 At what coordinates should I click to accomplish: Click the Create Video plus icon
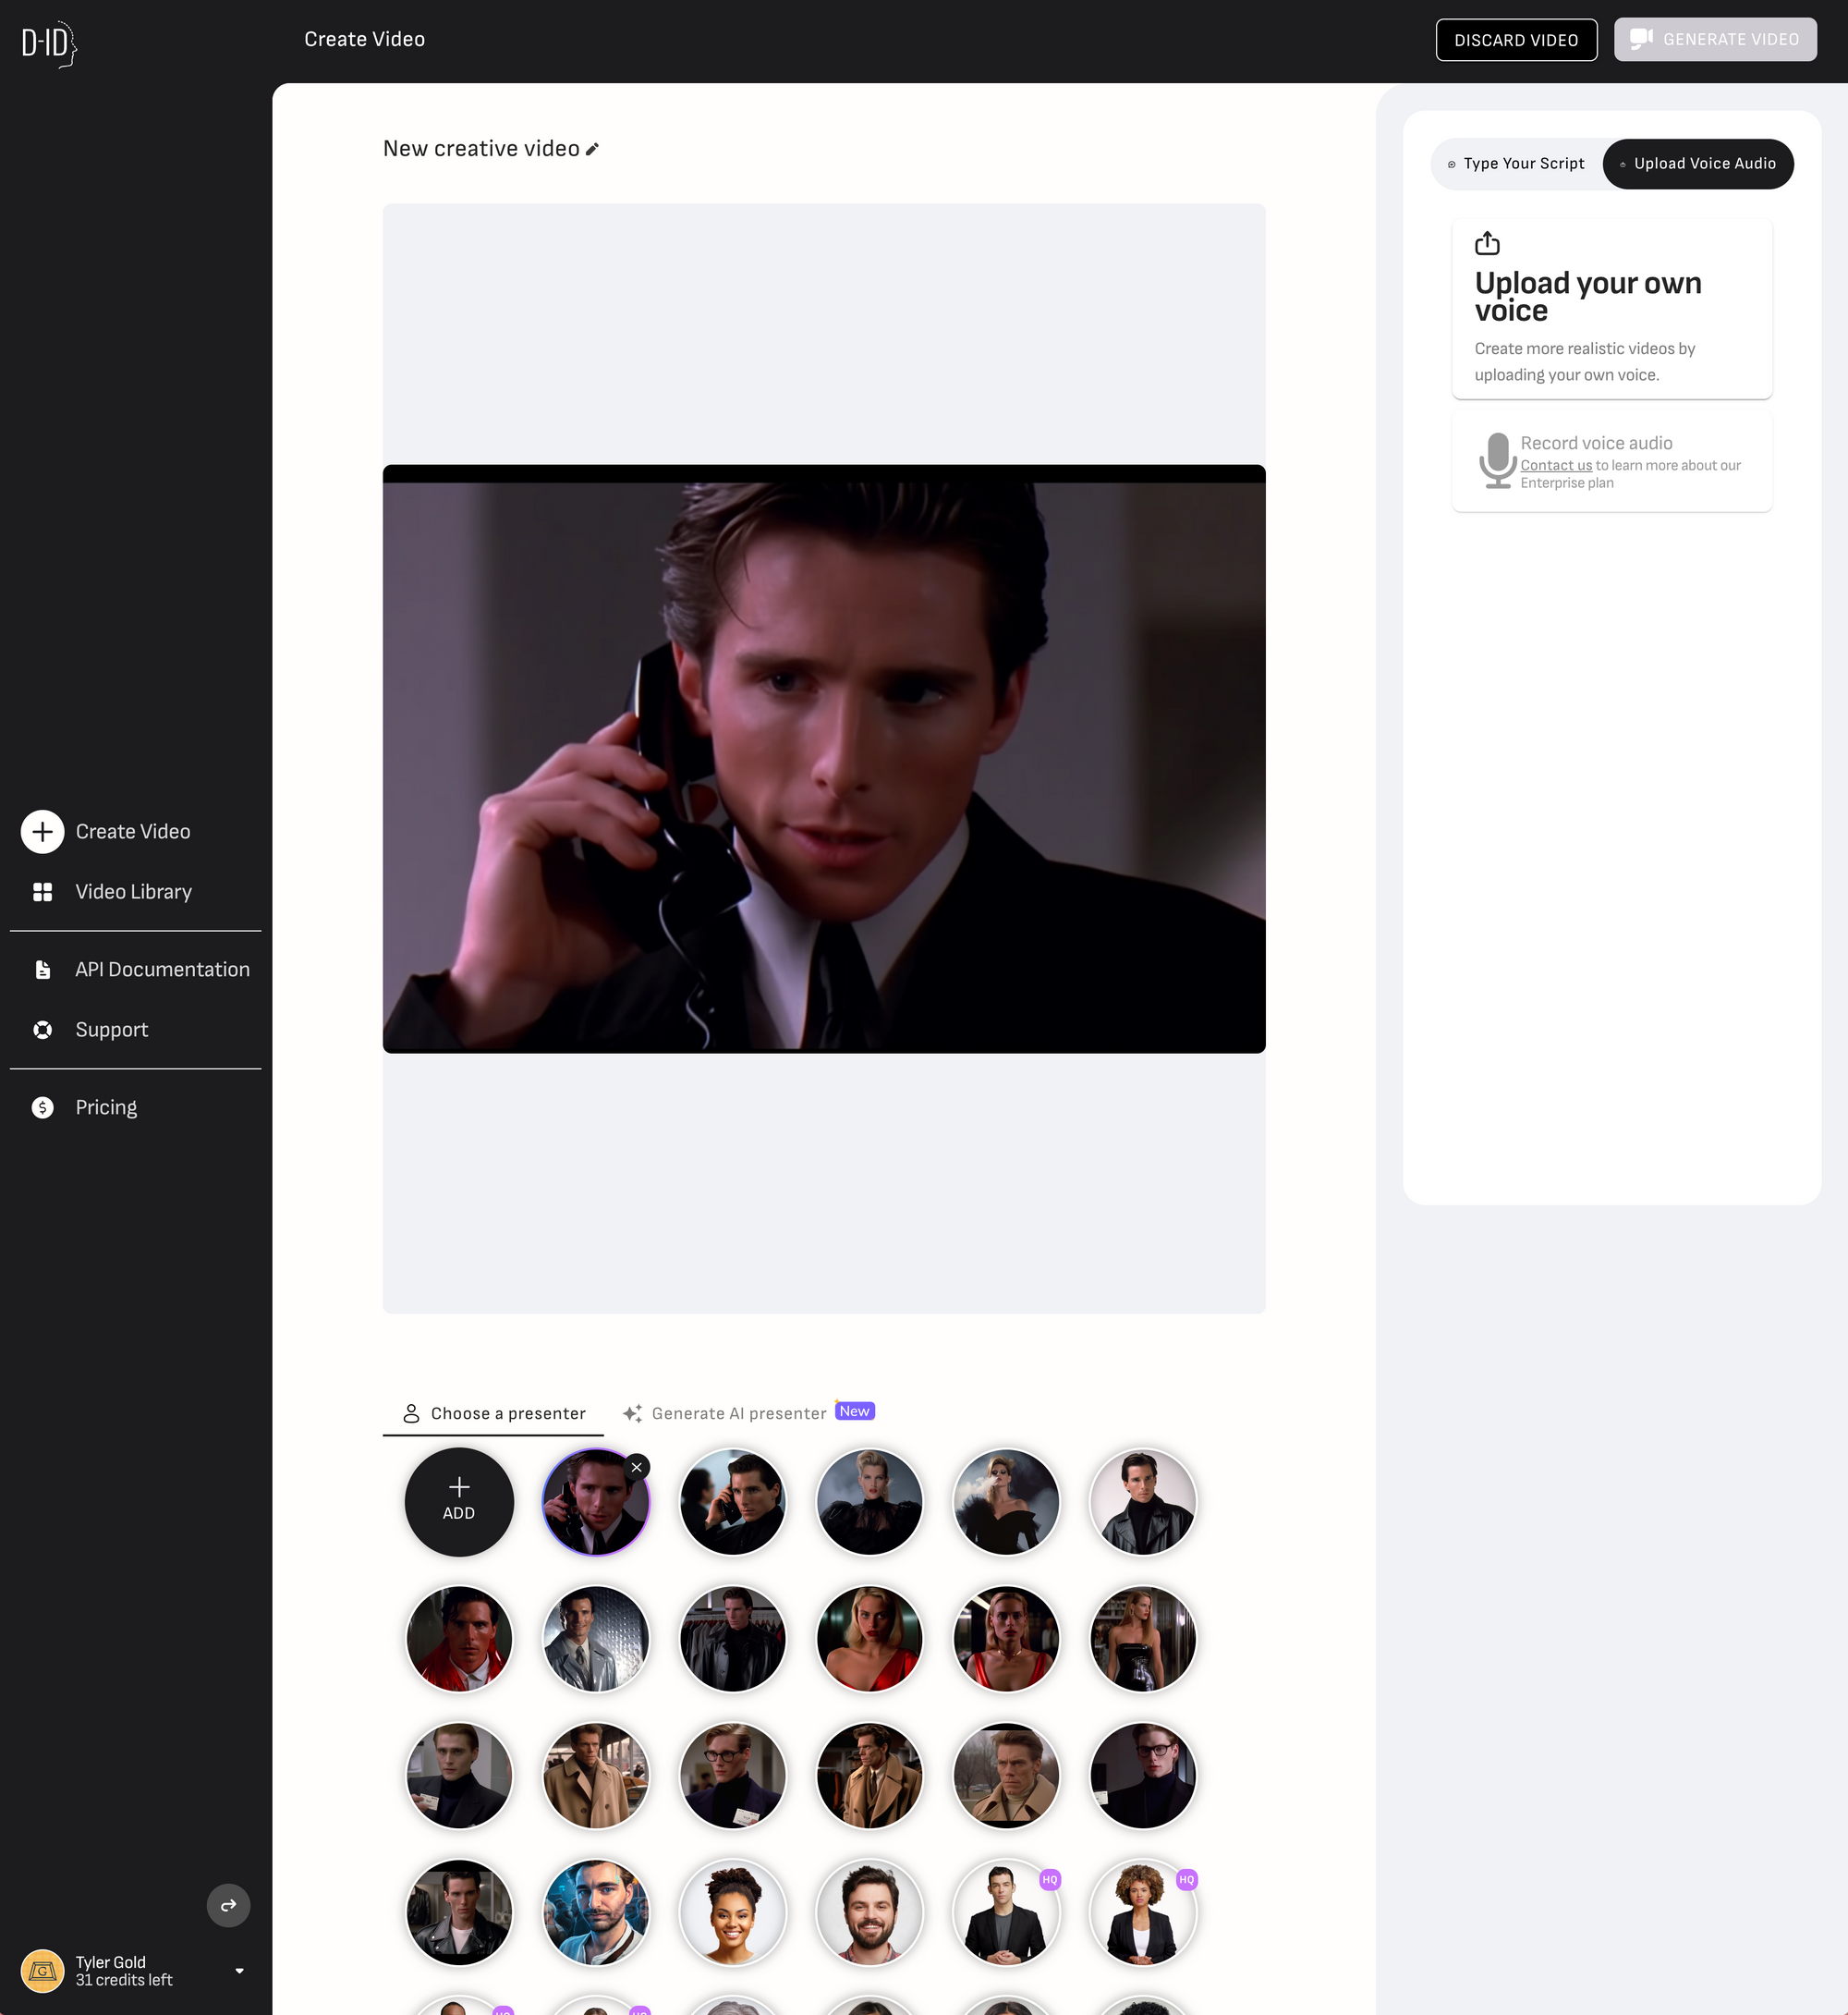(x=42, y=831)
